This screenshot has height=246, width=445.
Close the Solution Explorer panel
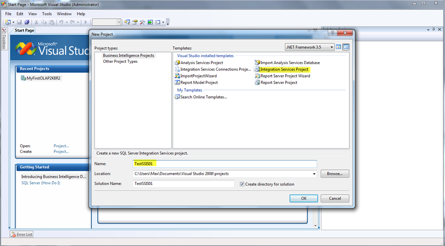click(439, 29)
